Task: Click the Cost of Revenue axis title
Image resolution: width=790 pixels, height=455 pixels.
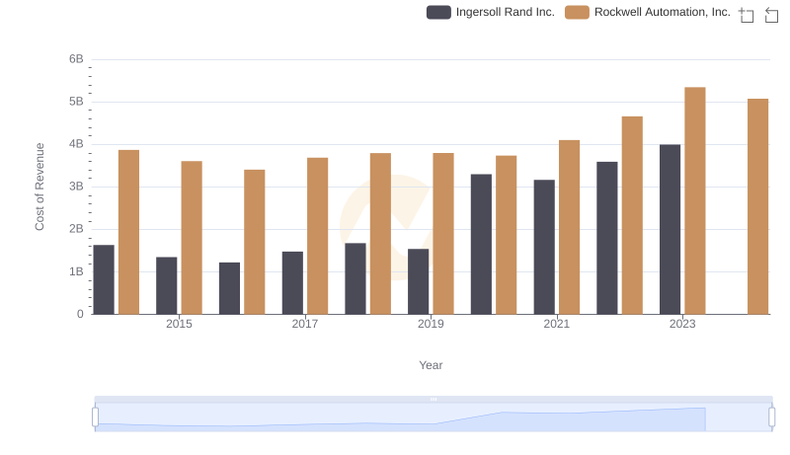Action: pos(39,187)
